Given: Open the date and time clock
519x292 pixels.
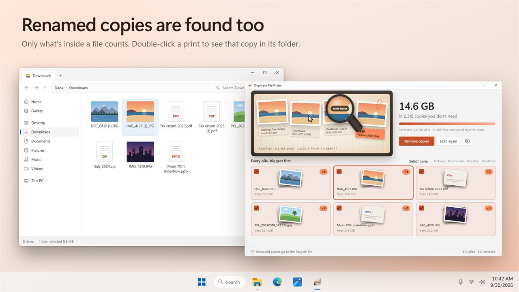Looking at the screenshot, I should tap(502, 282).
